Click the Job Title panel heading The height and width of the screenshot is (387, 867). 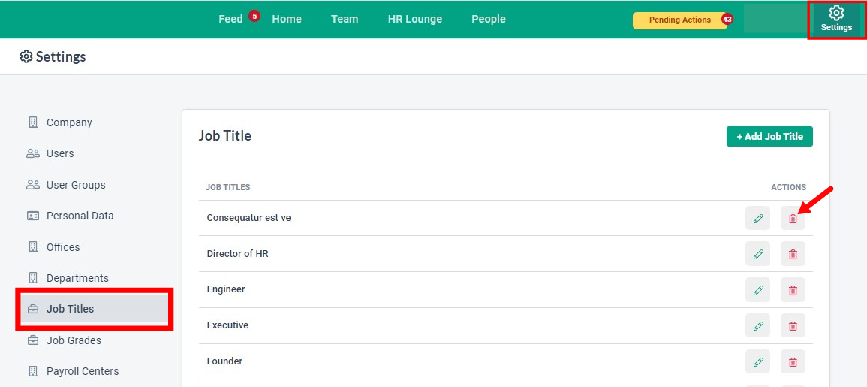point(225,136)
